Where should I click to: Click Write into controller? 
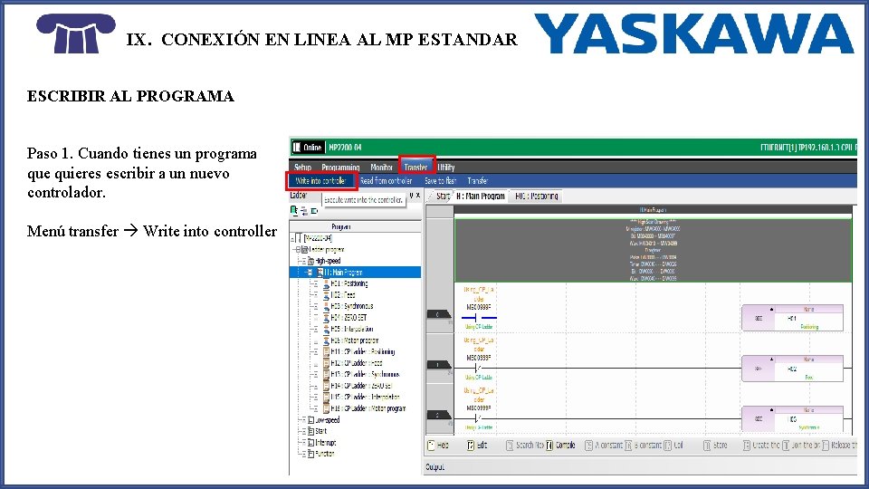click(x=320, y=181)
